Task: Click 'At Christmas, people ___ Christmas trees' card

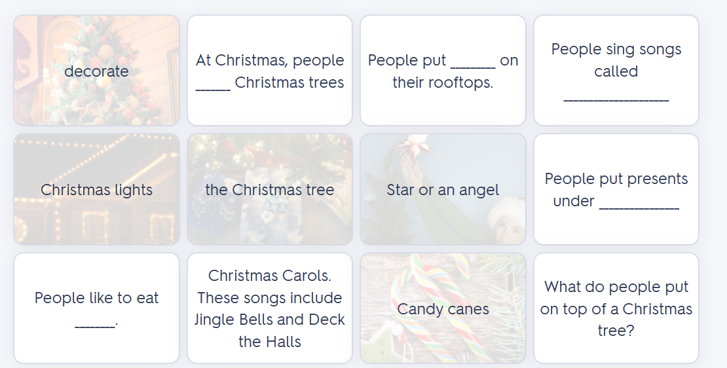Action: pos(270,71)
